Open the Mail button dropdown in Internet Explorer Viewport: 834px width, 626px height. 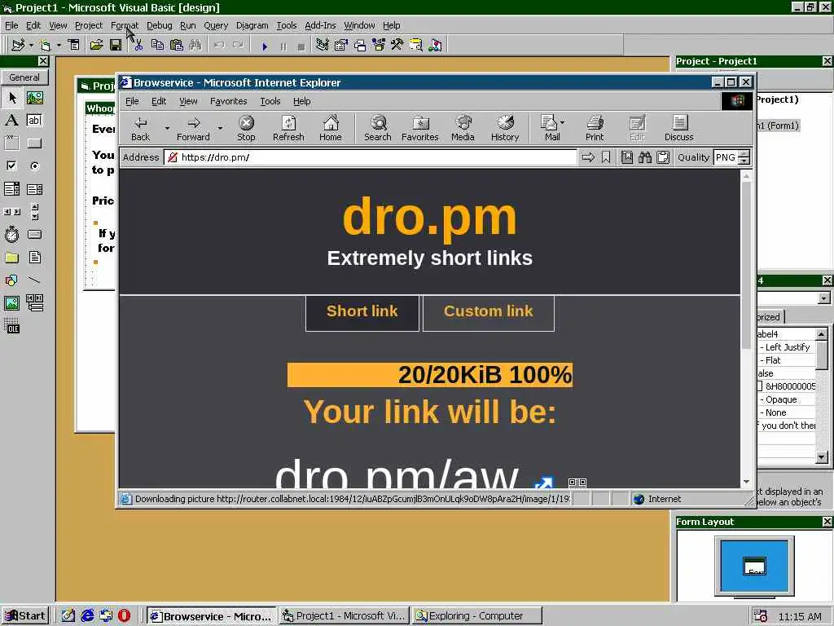click(x=563, y=122)
